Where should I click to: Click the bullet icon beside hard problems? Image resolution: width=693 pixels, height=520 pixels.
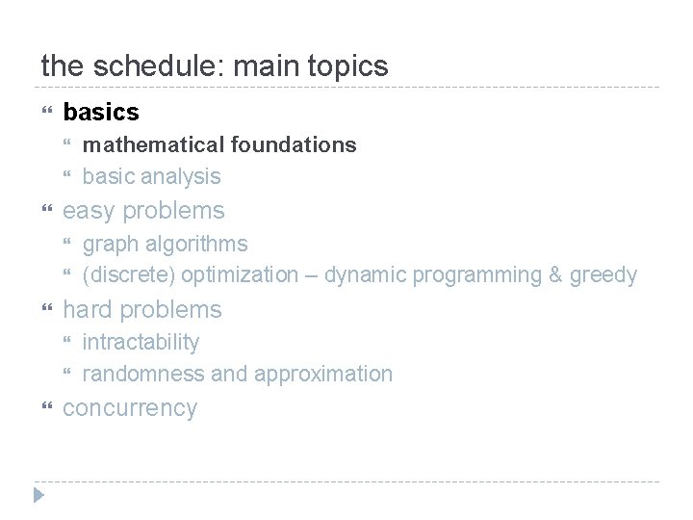tap(47, 307)
